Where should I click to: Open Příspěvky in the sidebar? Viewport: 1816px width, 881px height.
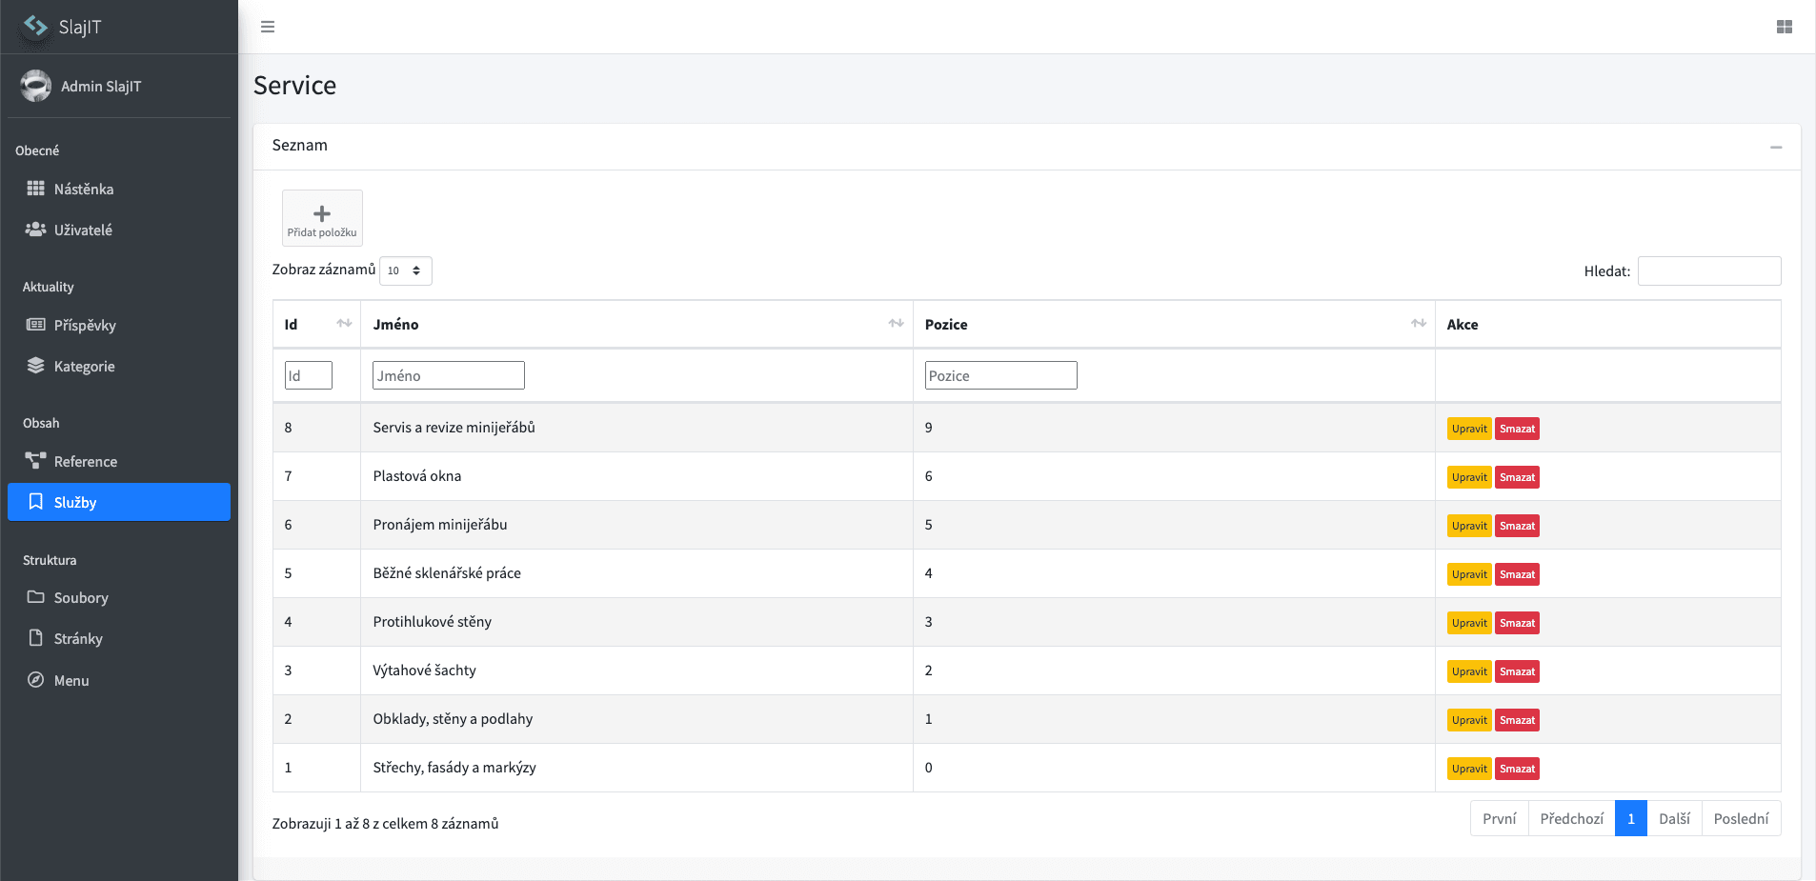click(x=85, y=325)
